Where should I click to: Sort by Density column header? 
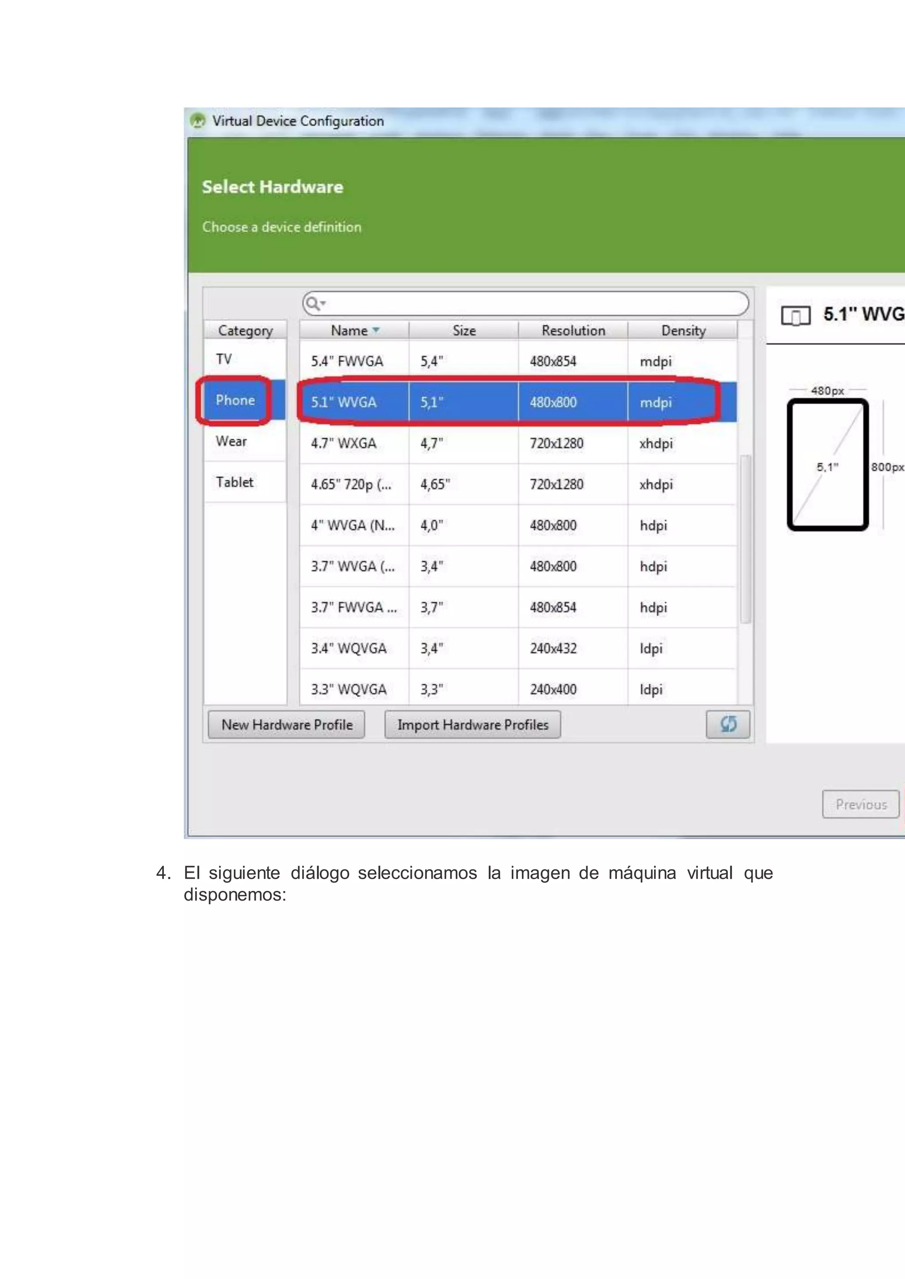coord(683,330)
